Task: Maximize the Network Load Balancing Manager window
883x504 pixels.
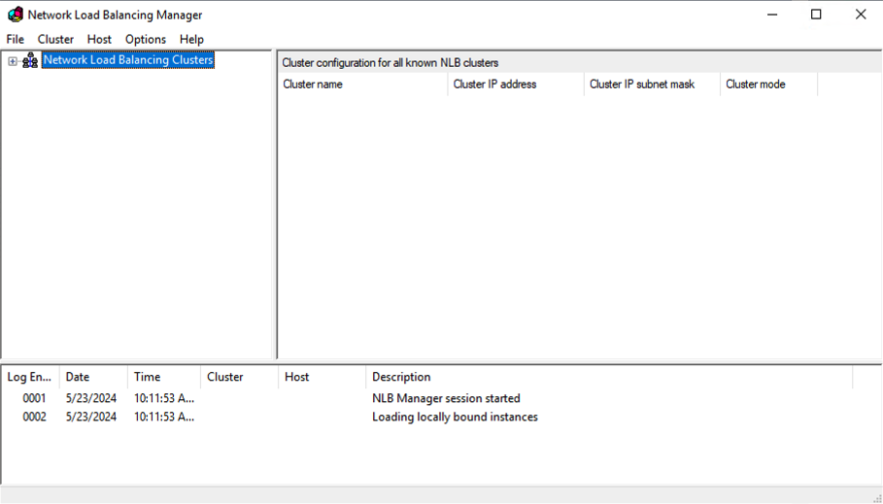Action: [816, 15]
